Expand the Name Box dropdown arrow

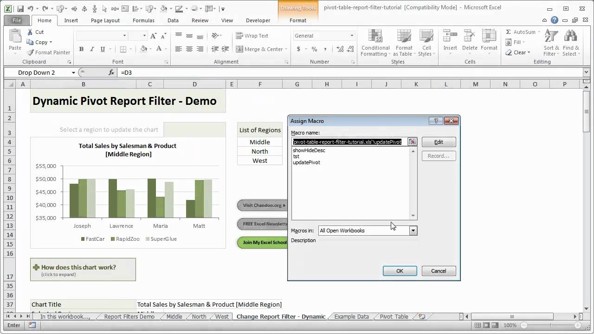[73, 72]
